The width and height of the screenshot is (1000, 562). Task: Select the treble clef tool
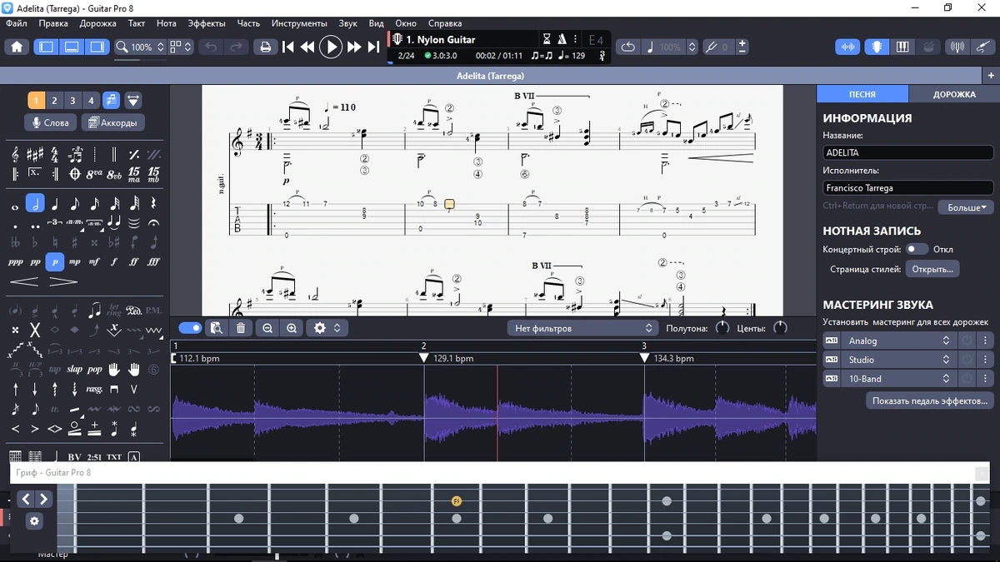click(x=15, y=155)
